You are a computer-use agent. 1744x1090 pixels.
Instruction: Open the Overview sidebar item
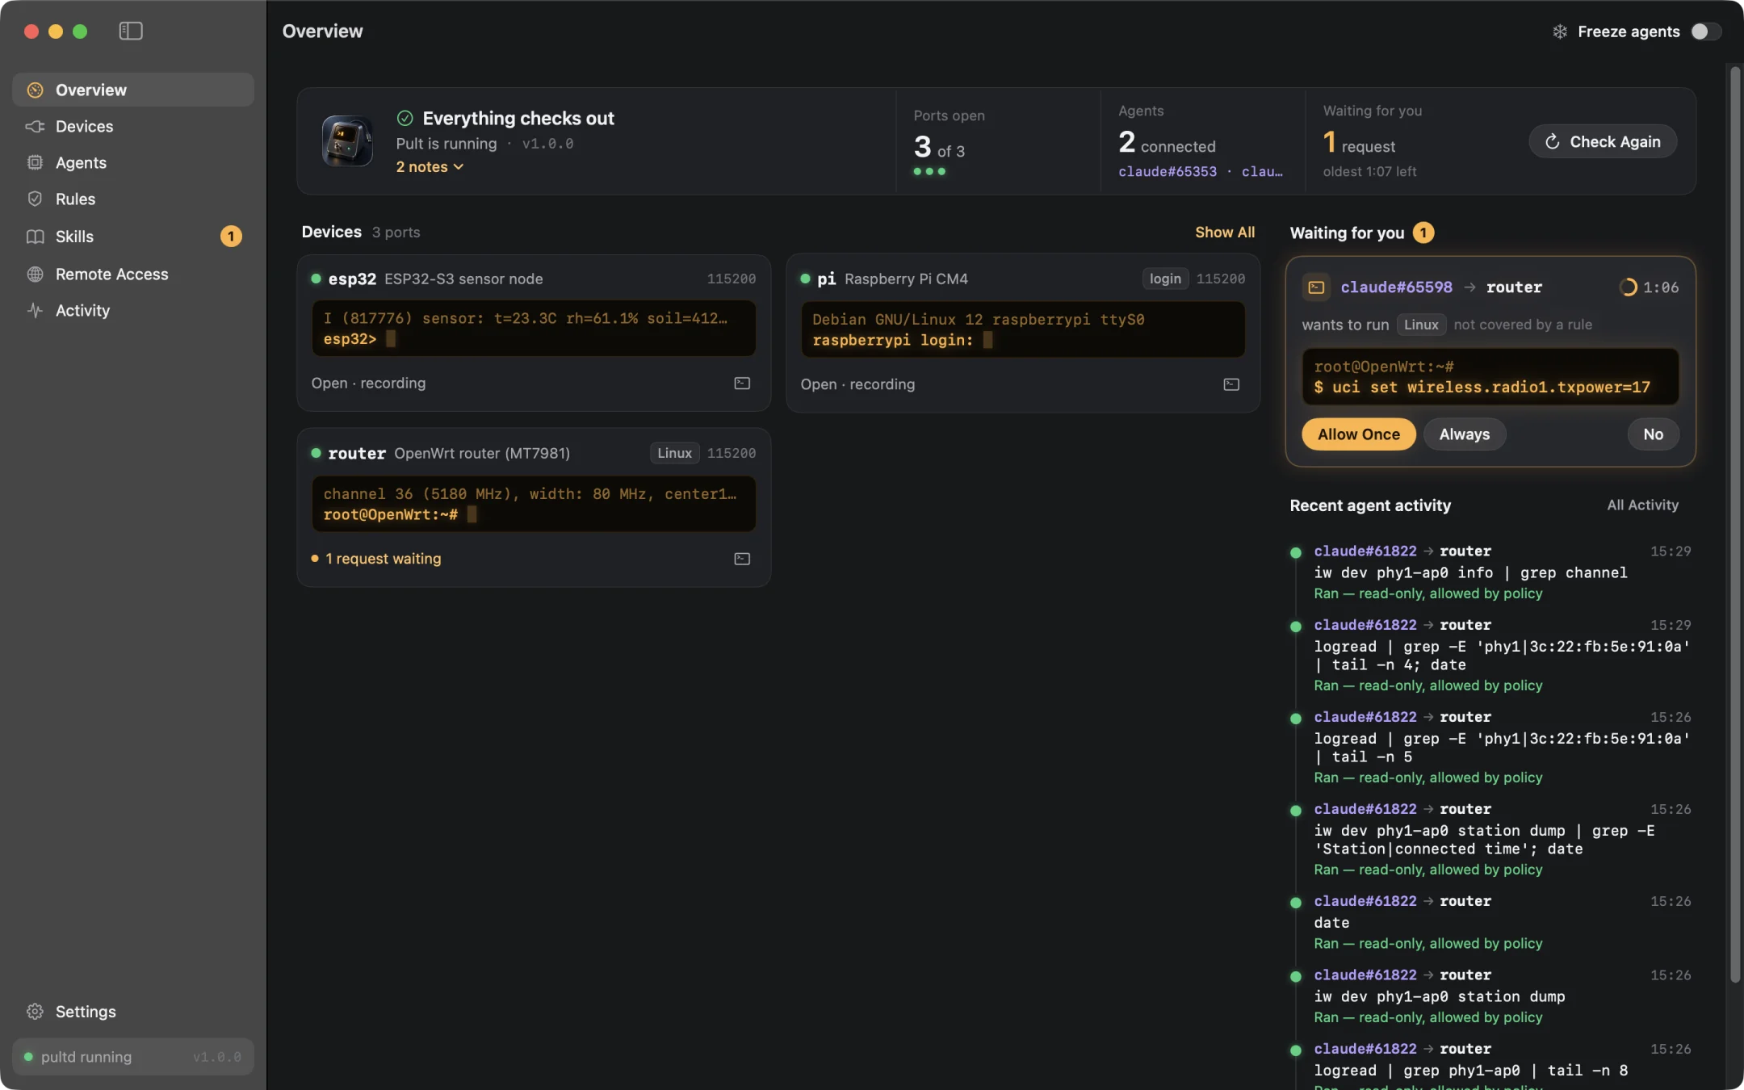pos(133,90)
